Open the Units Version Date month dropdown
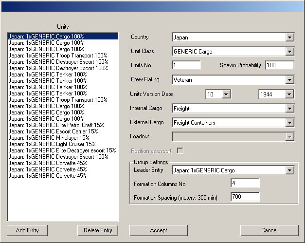 tap(218, 94)
